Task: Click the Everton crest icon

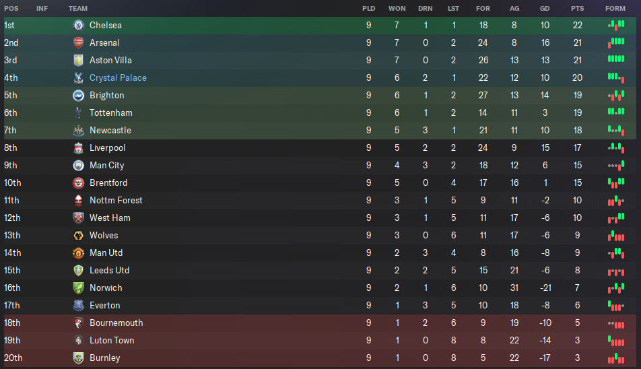Action: tap(78, 305)
